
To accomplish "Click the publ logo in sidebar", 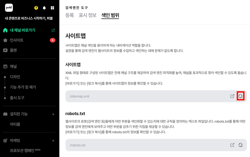I will pyautogui.click(x=9, y=8).
